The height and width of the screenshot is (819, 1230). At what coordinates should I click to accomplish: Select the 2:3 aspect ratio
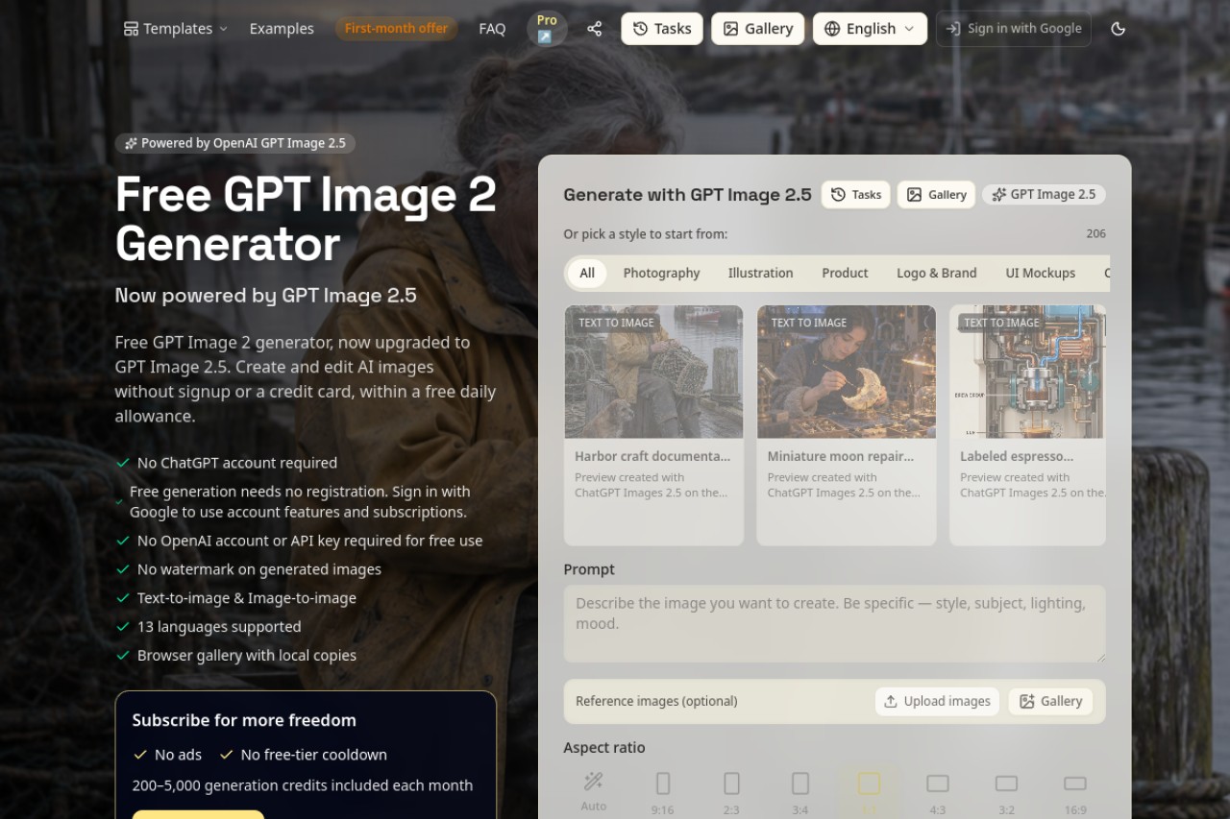[731, 792]
